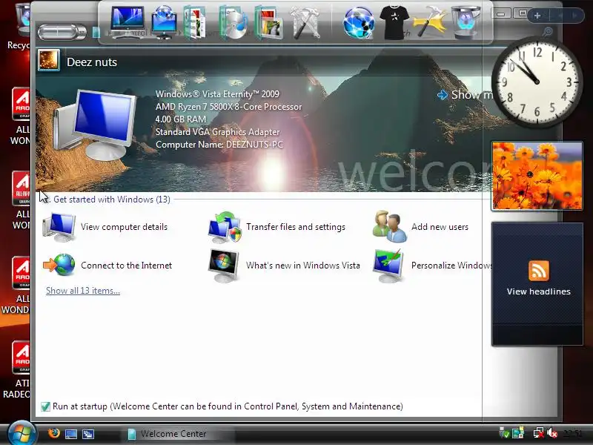Open the Recycle Bin in the dock
Image resolution: width=593 pixels, height=445 pixels.
click(466, 22)
